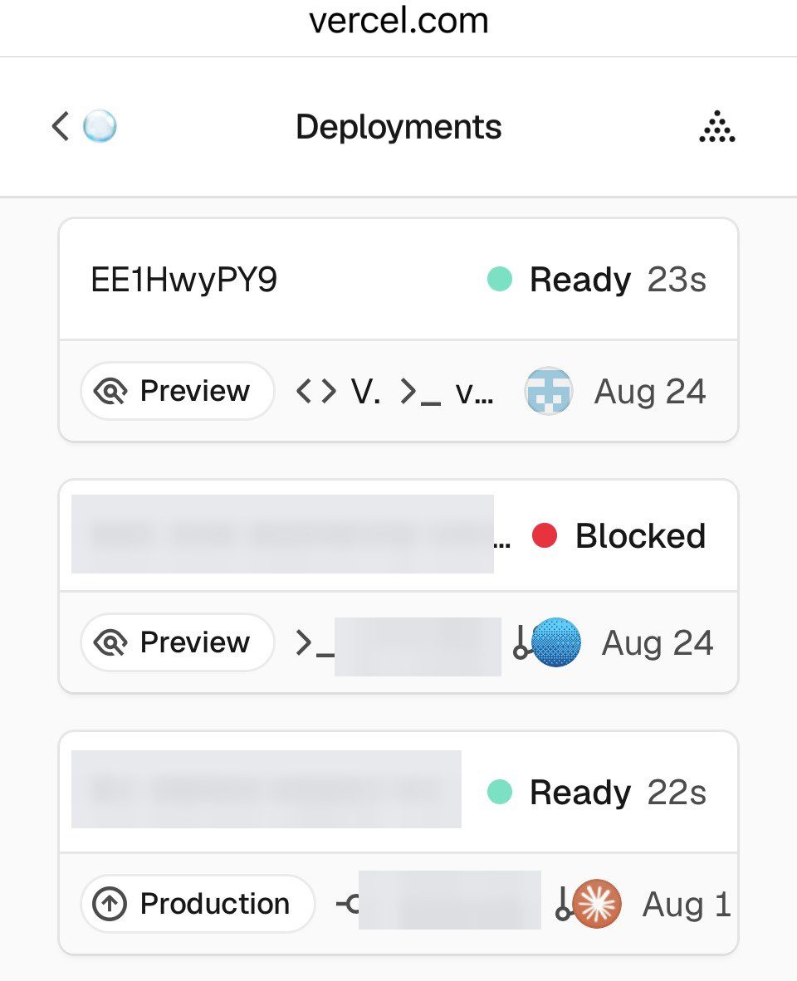This screenshot has height=981, width=797.
Task: Click the terminal prompt icon in EE1HwyPY9 card
Action: click(420, 392)
